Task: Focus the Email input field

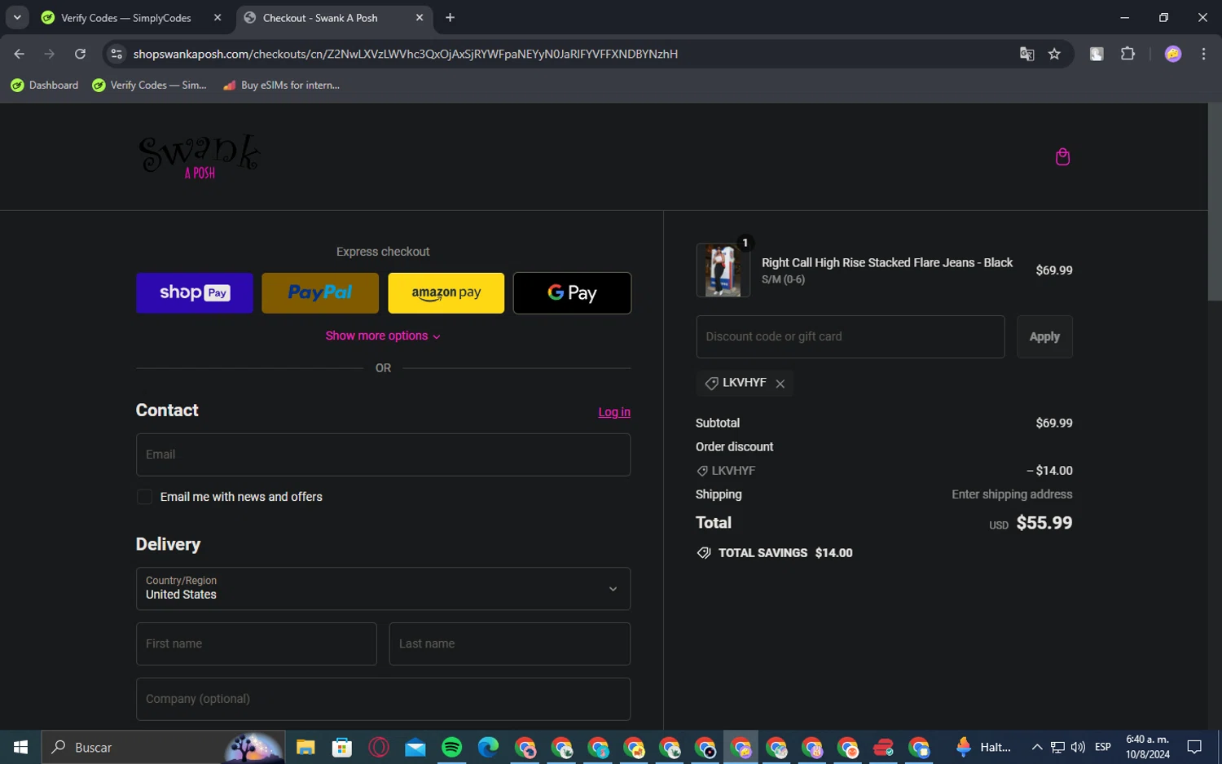Action: (383, 454)
